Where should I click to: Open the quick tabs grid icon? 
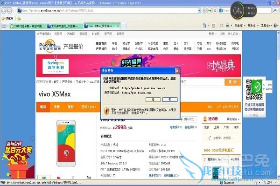4,26
